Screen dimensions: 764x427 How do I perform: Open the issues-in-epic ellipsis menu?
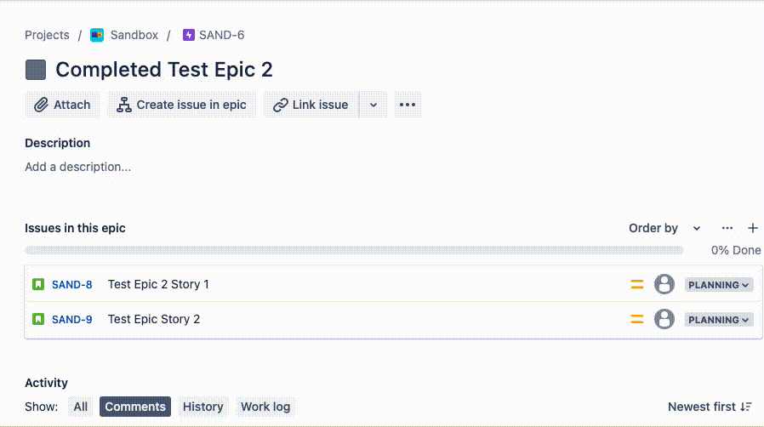pos(727,228)
